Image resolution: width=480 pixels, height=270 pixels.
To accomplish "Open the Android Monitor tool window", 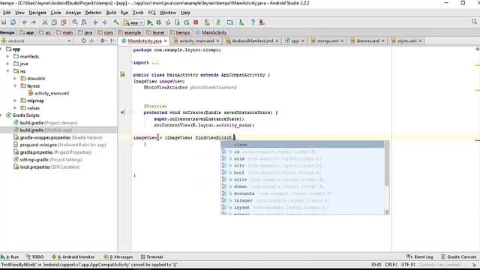I will tap(73, 256).
